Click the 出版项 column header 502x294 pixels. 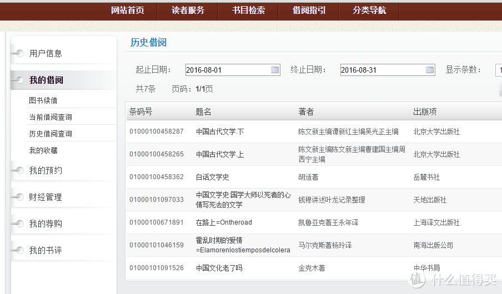point(425,111)
